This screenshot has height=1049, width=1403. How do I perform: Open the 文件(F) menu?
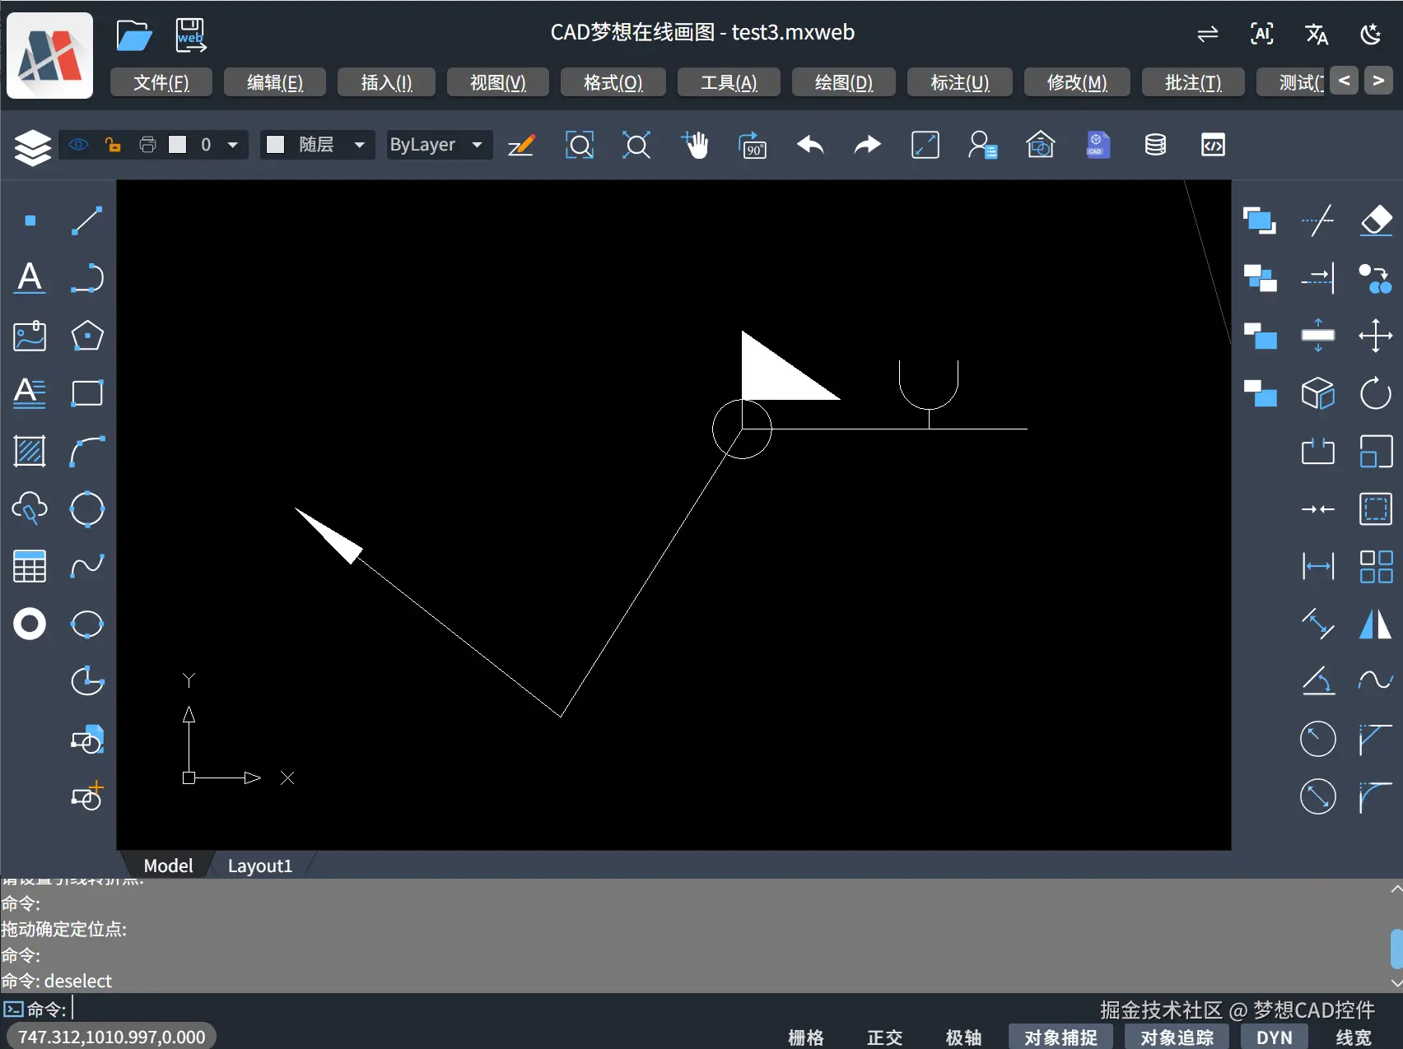click(x=161, y=82)
